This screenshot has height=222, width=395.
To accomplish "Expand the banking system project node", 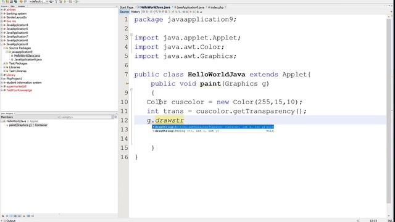I will pos(2,14).
